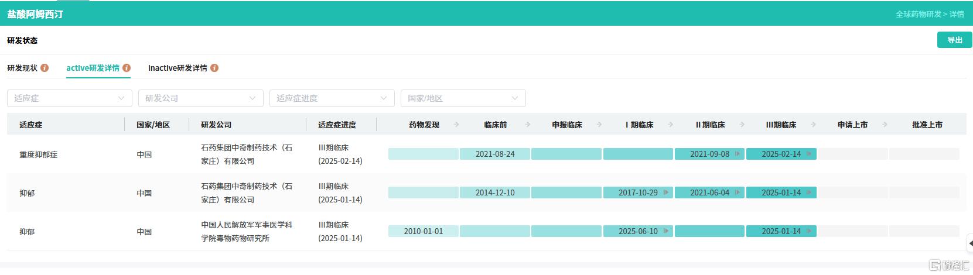
Task: Click the 盐酸阿姆西汀 page title
Action: click(x=35, y=14)
